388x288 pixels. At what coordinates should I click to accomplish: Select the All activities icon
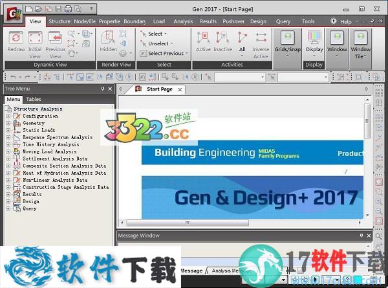[242, 42]
